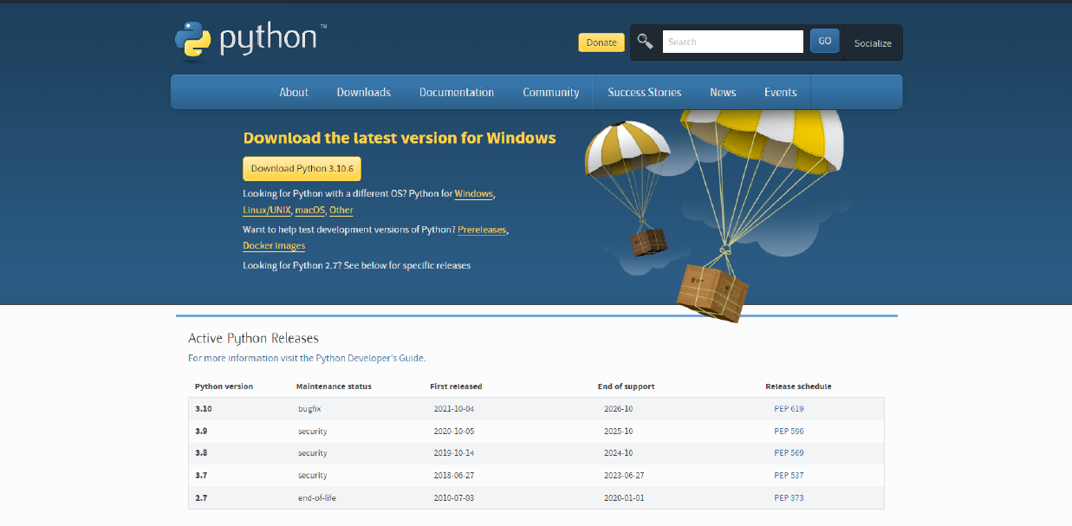The height and width of the screenshot is (526, 1072).
Task: Open the About menu
Action: coord(294,92)
